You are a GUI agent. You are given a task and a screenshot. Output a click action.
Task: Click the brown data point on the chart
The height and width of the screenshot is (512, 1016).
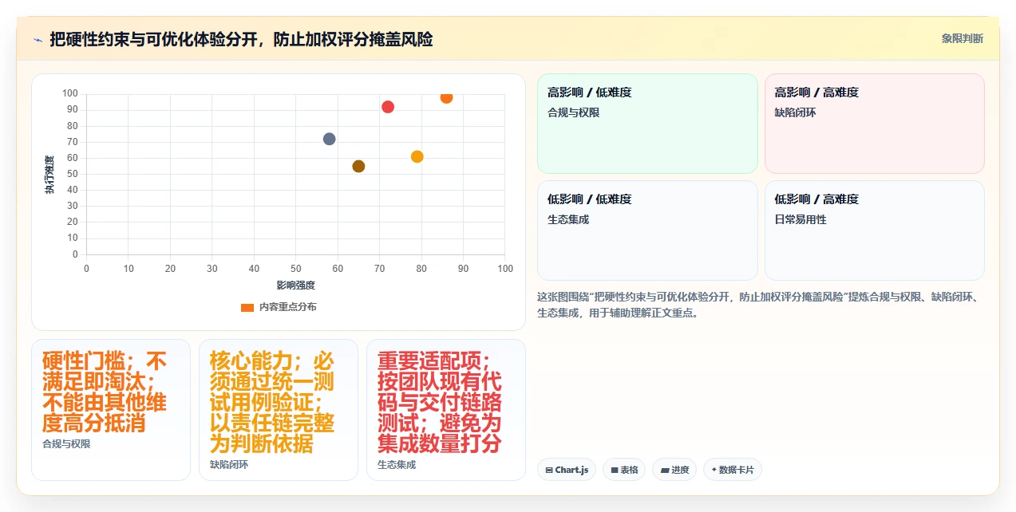[x=358, y=166]
